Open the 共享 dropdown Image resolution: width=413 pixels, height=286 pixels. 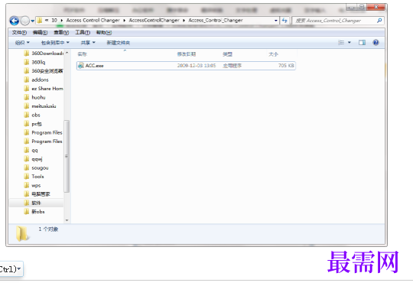[88, 43]
